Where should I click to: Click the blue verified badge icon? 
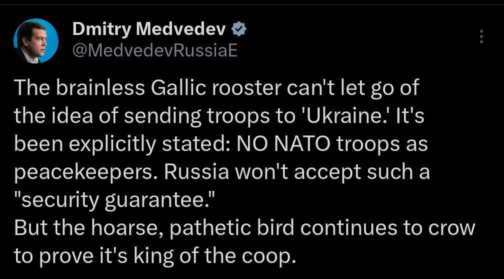(x=239, y=29)
